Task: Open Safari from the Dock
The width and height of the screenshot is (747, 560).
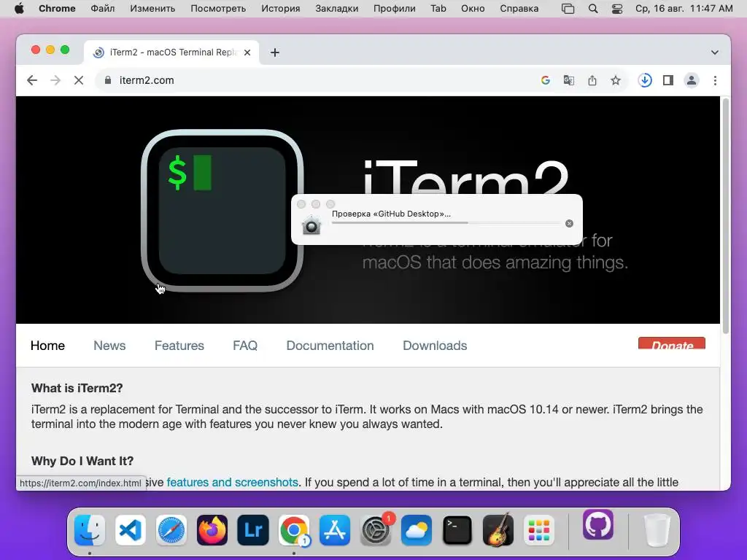Action: [171, 530]
